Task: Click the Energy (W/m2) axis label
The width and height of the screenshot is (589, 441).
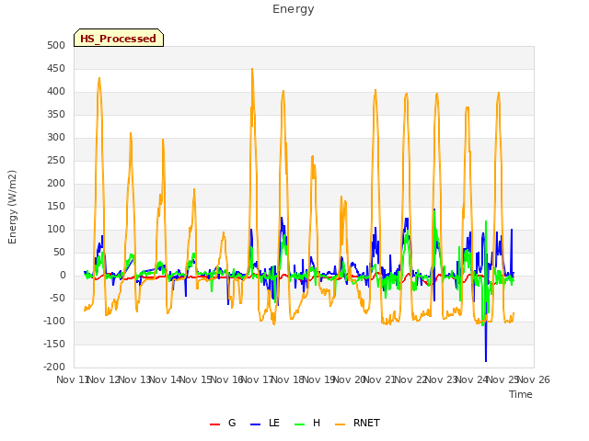Action: pos(12,207)
